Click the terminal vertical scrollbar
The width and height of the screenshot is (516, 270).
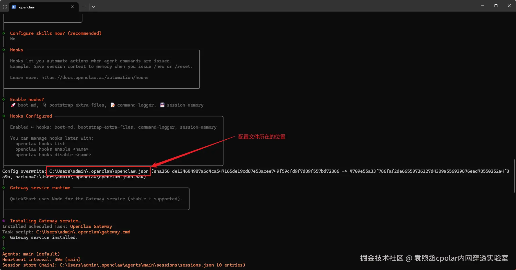[x=514, y=176]
